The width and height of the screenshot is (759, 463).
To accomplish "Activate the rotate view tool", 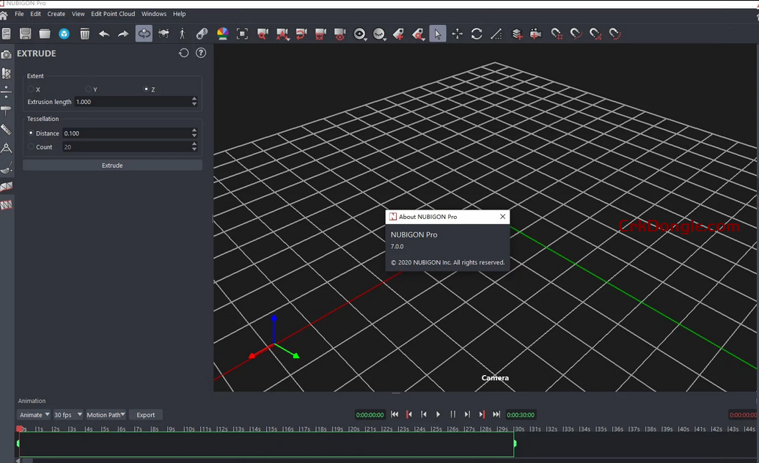I will pyautogui.click(x=477, y=33).
